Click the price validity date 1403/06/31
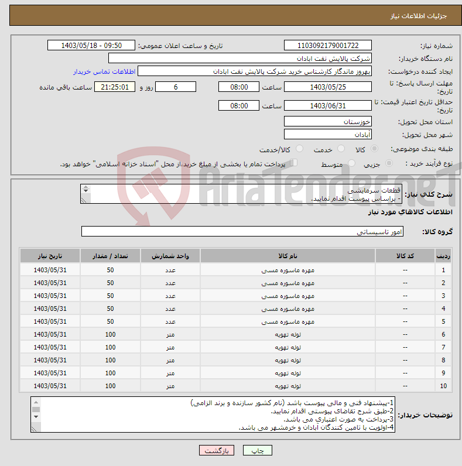The height and width of the screenshot is (466, 462). click(328, 105)
